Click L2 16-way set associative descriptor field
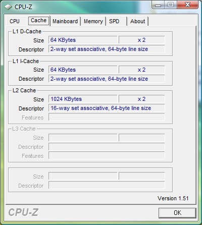 pyautogui.click(x=107, y=108)
